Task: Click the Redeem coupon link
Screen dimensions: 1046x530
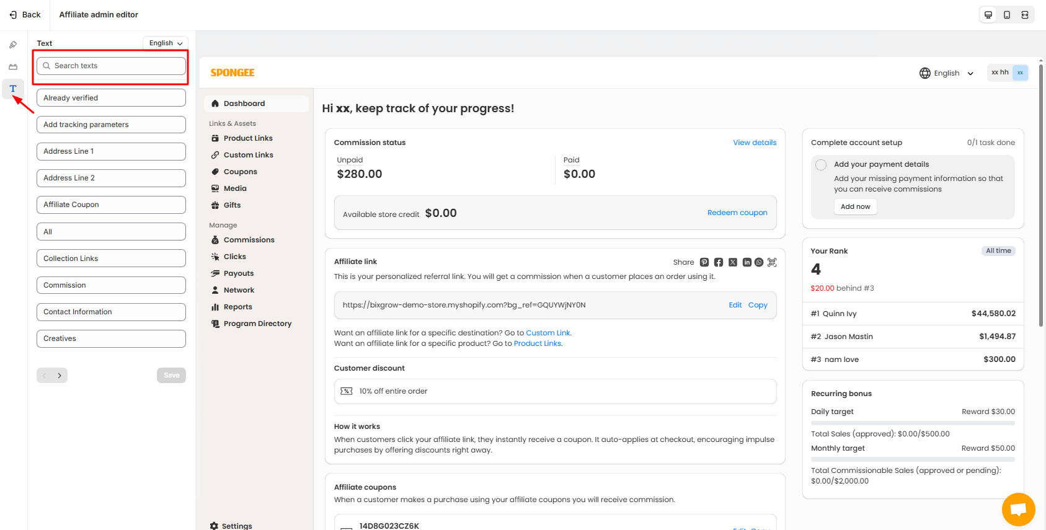Action: coord(737,213)
